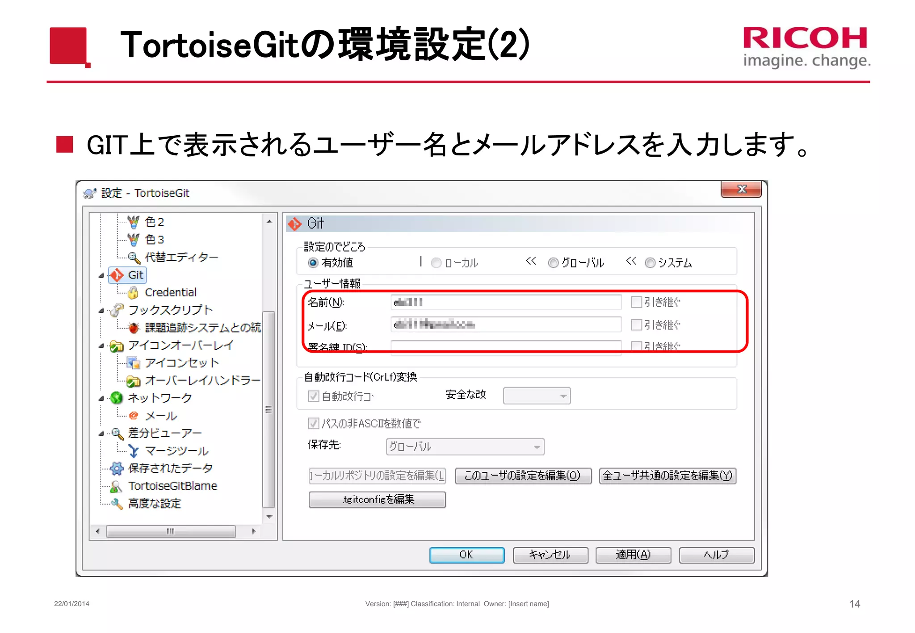Click the ヘルプ button
The width and height of the screenshot is (915, 633).
[717, 555]
